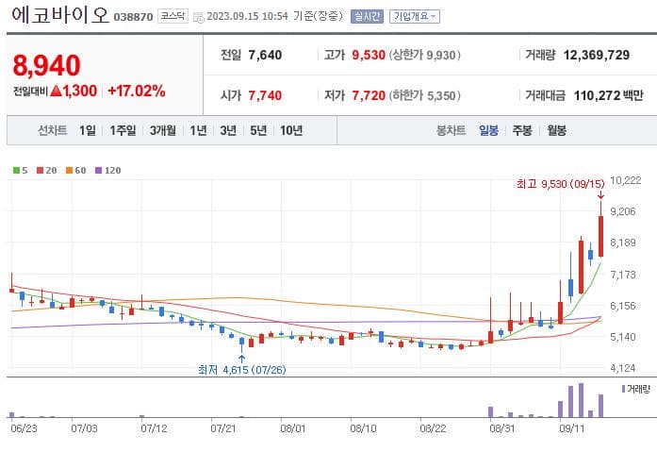This screenshot has height=452, width=657.
Task: Click the 09/15 red candlestick on the chart
Action: coord(600,236)
